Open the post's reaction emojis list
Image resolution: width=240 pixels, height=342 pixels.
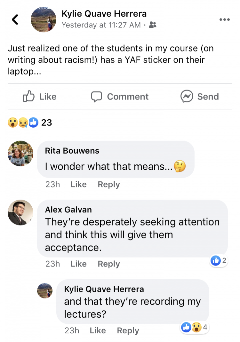pos(23,123)
